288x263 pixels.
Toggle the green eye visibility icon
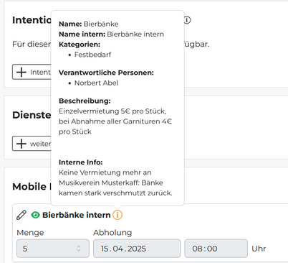tap(35, 215)
